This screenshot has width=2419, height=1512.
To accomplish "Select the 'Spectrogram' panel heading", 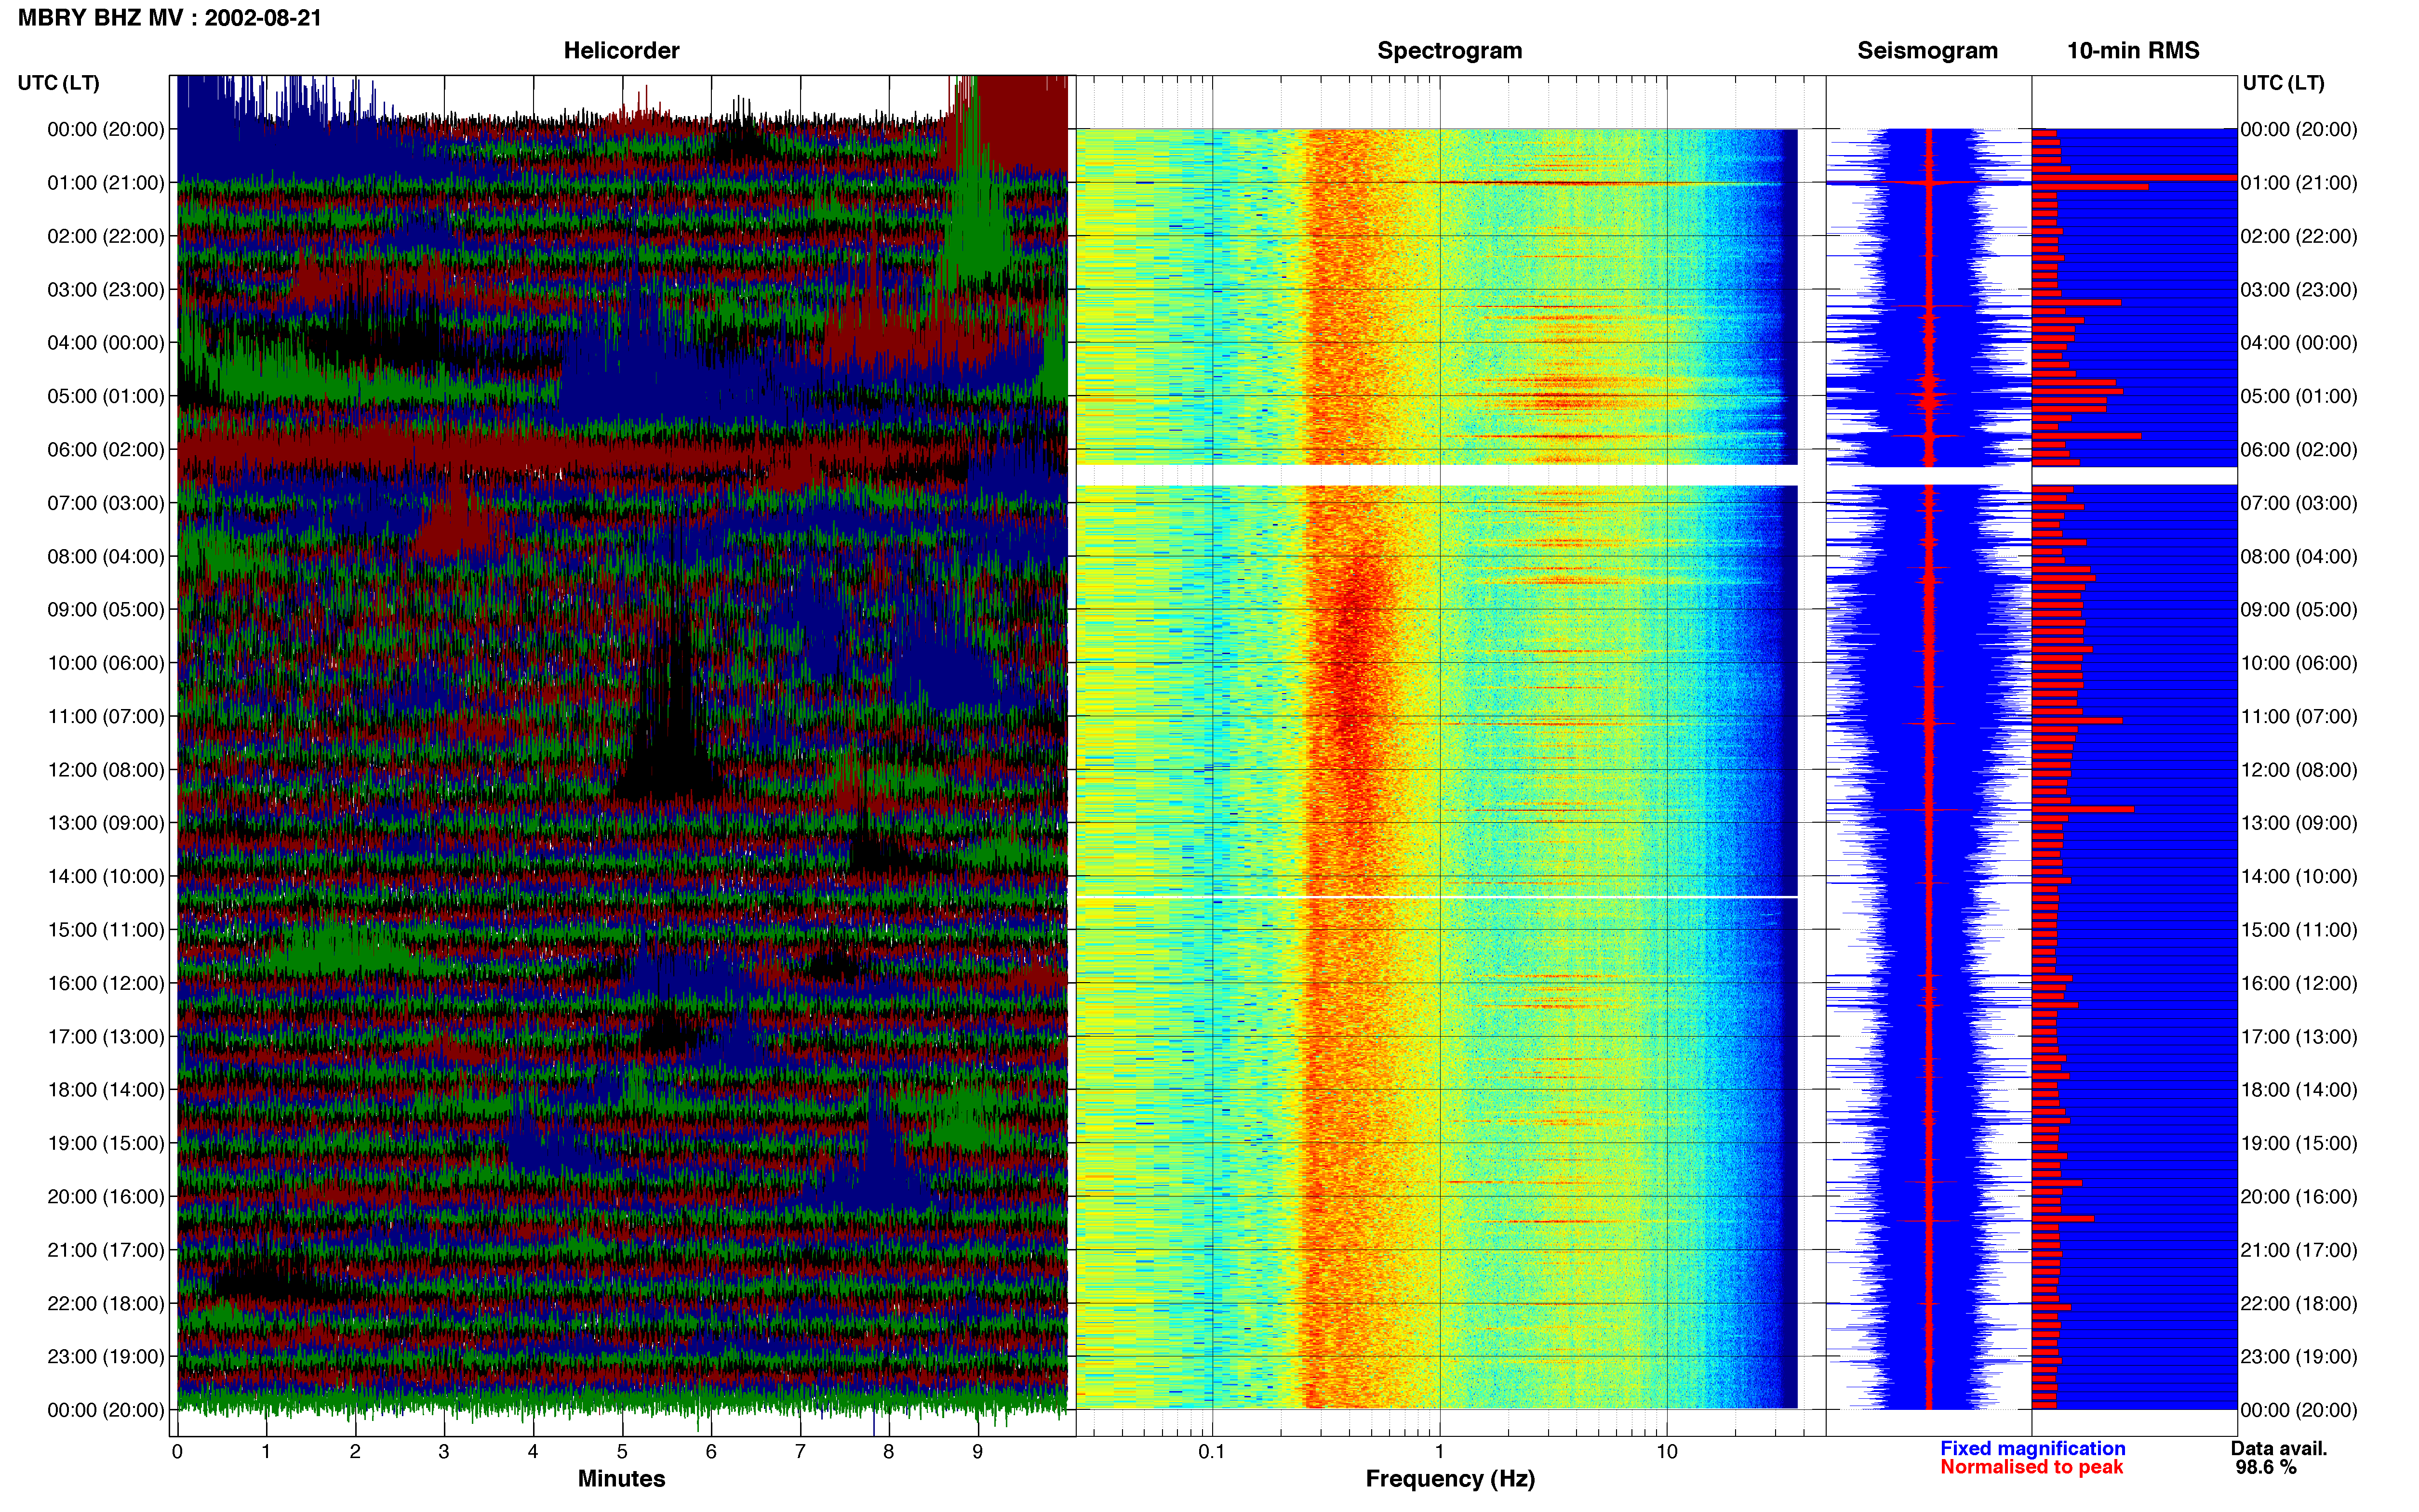I will tap(1450, 51).
